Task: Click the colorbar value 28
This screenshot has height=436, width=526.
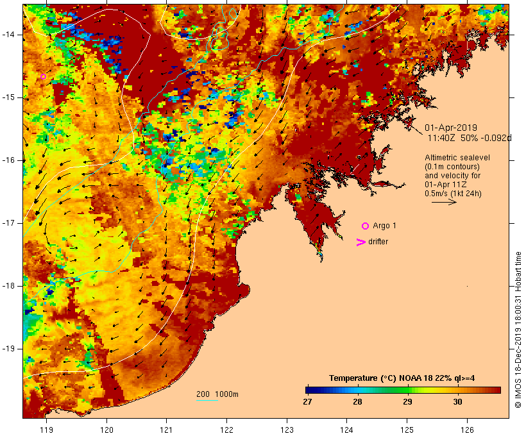Action: [x=357, y=402]
